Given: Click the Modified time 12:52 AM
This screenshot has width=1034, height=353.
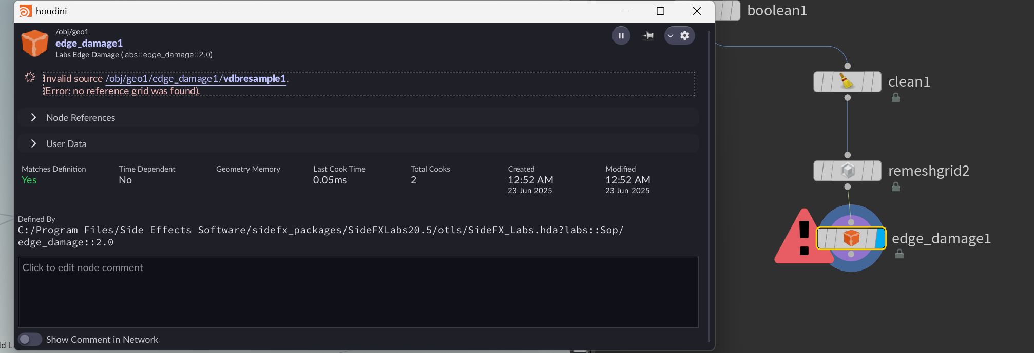Looking at the screenshot, I should click(627, 180).
